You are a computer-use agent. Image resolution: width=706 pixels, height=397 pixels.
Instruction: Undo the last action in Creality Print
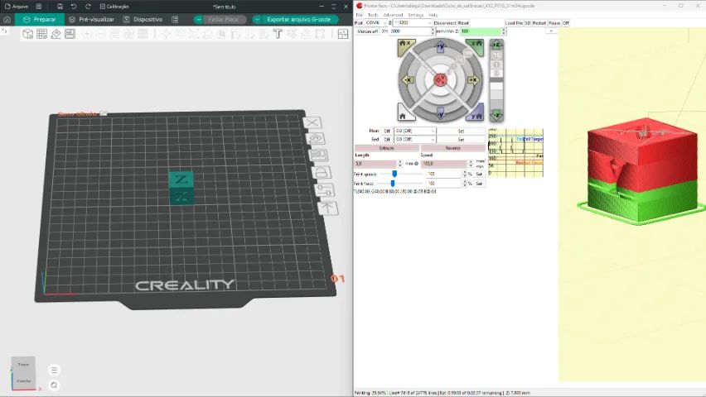(74, 7)
